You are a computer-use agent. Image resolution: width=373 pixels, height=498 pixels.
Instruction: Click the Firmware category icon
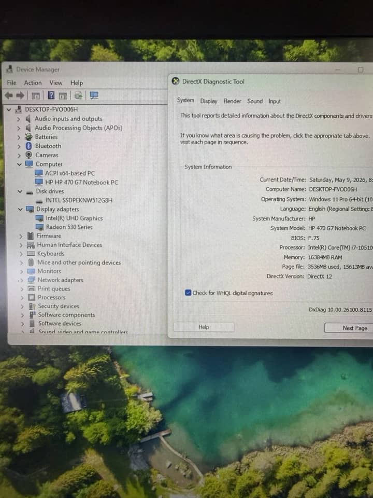[x=31, y=236]
